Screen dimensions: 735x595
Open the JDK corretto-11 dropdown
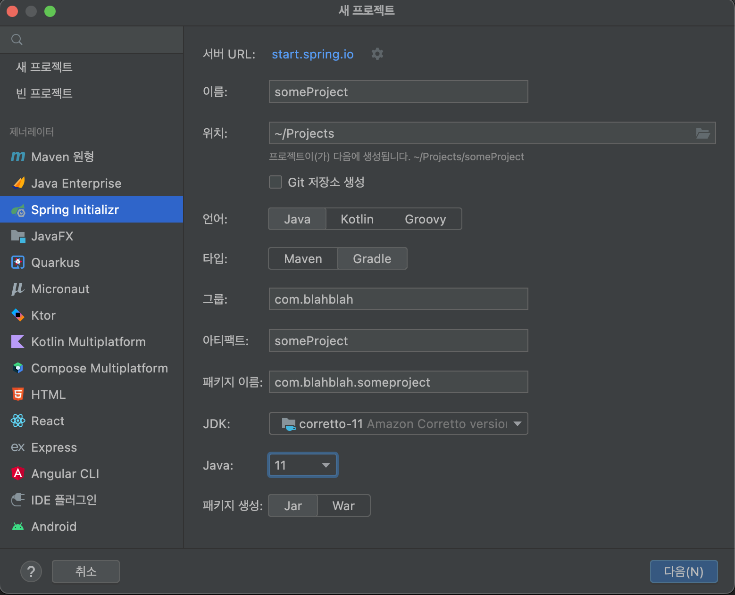(x=398, y=423)
